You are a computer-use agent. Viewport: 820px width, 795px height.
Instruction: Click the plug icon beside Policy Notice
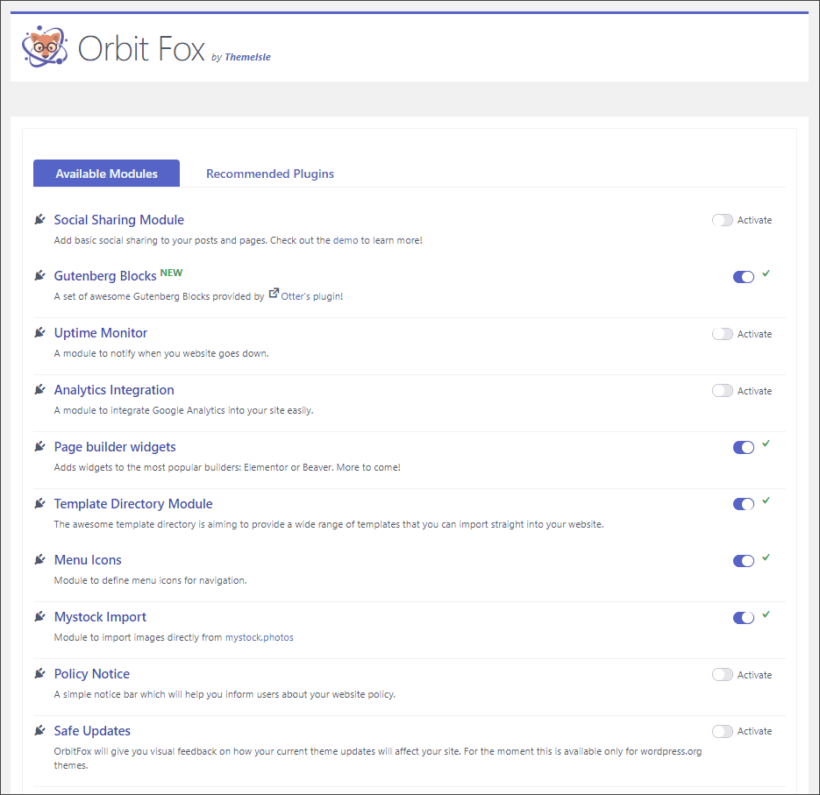tap(39, 673)
